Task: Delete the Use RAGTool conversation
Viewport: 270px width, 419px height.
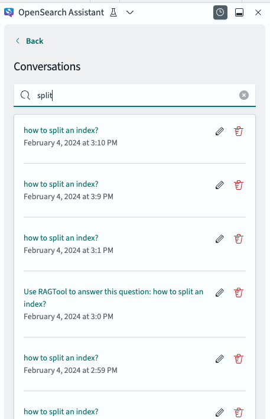Action: (x=239, y=293)
